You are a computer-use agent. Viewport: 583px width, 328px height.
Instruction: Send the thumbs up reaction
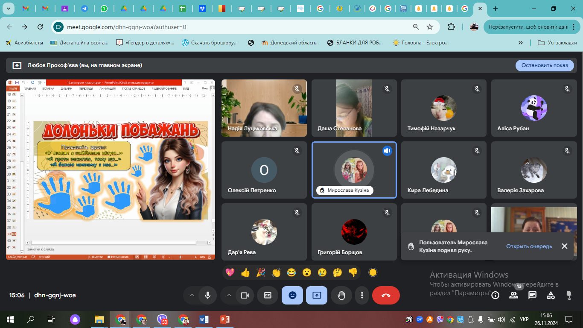coord(245,272)
